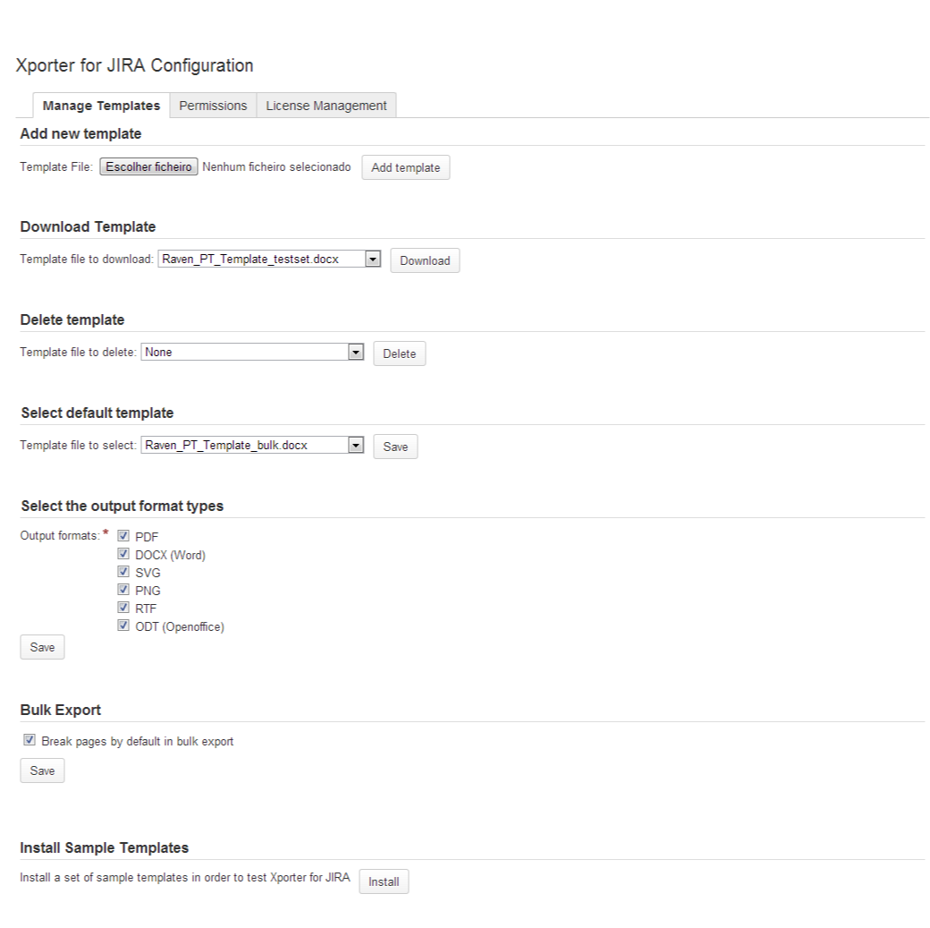Toggle the DOCX (Word) checkbox

point(123,553)
